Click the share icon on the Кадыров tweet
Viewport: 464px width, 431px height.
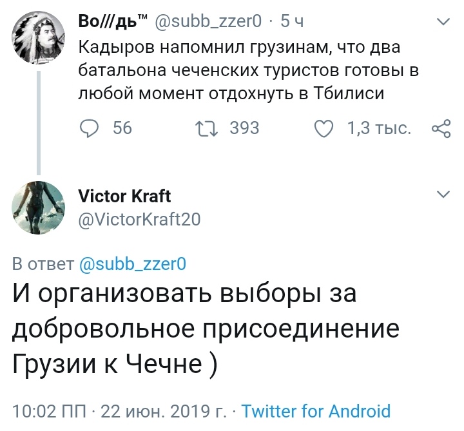[x=440, y=129]
